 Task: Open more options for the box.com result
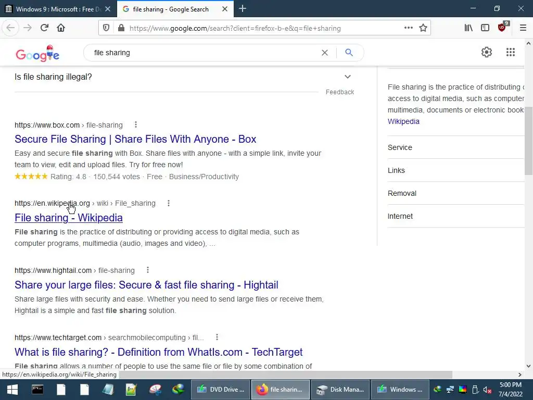[x=136, y=124]
